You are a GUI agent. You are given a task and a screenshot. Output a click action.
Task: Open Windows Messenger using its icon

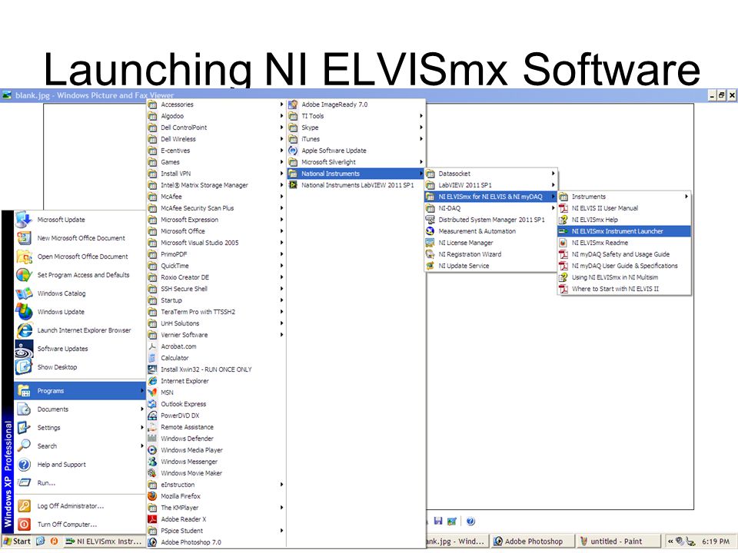[x=152, y=462]
